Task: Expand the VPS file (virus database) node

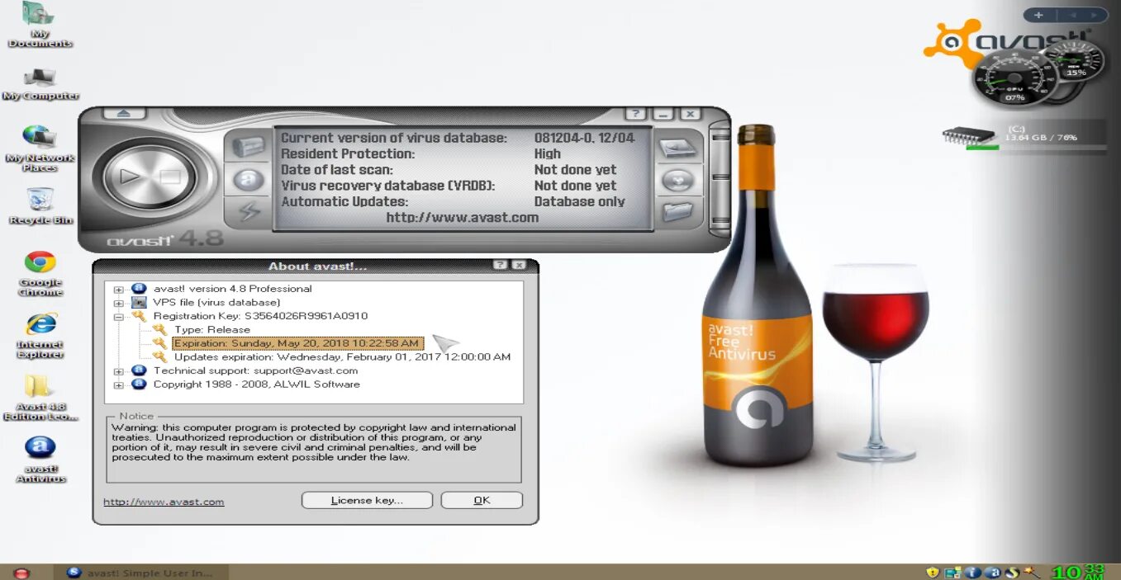Action: tap(119, 303)
